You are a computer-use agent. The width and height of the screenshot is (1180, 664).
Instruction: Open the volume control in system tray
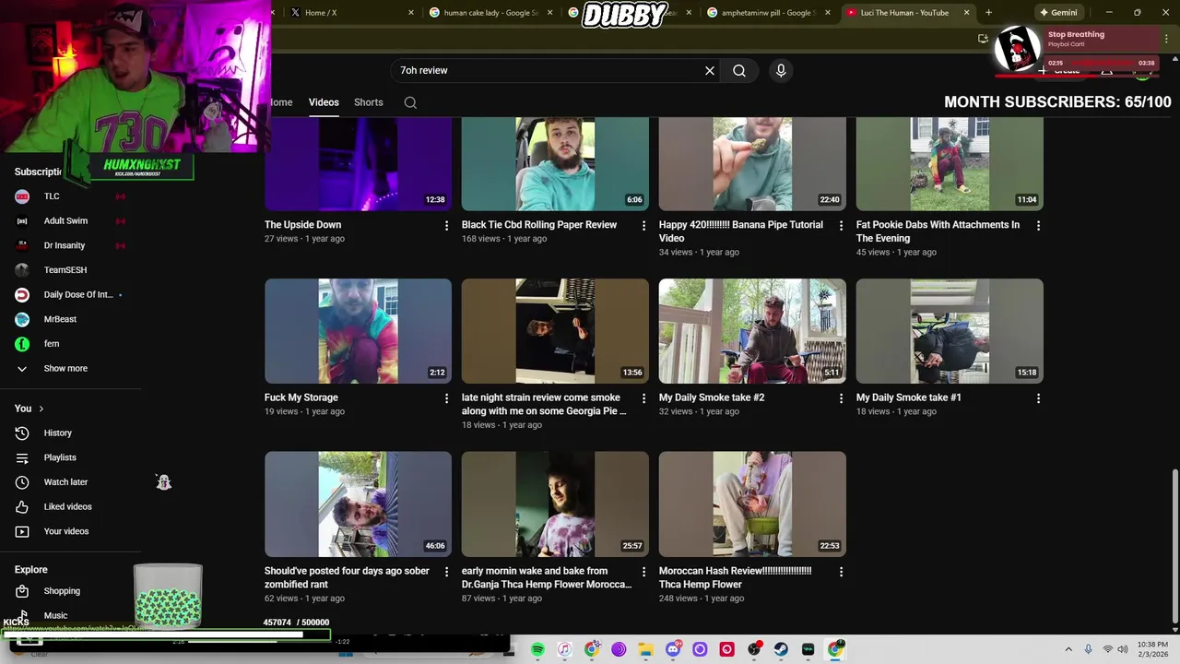(1123, 649)
